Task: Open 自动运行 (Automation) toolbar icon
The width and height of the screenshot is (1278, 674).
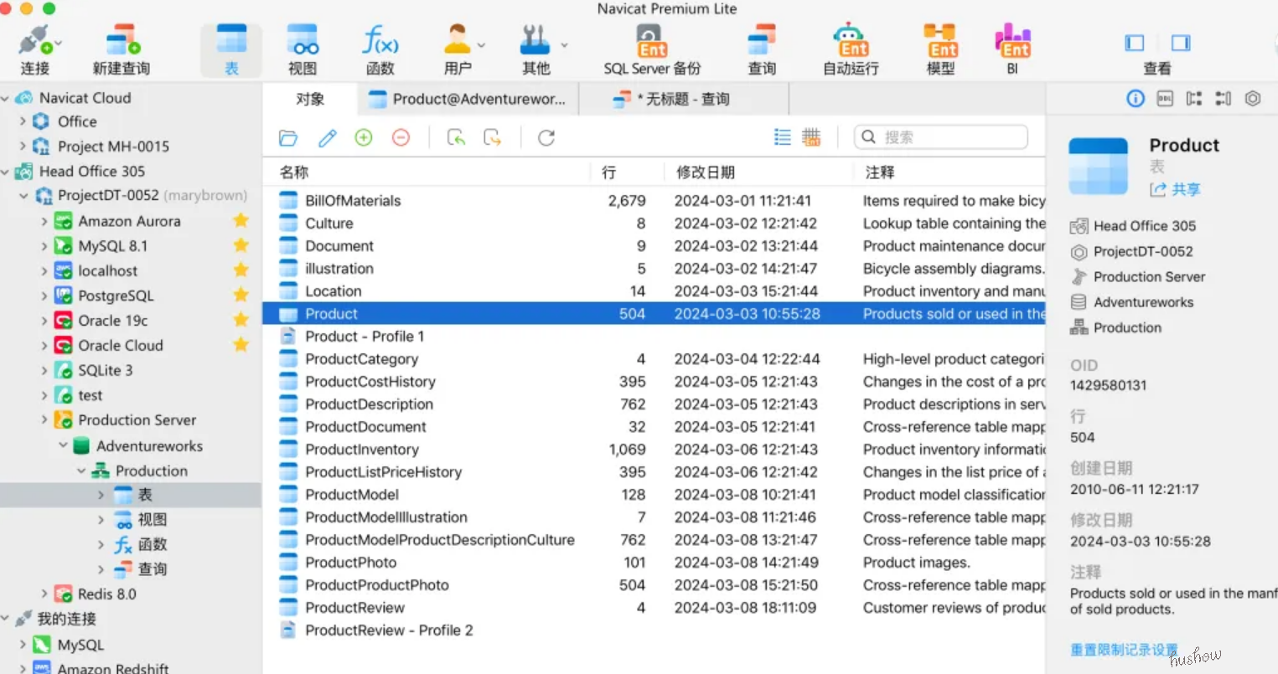Action: coord(851,50)
